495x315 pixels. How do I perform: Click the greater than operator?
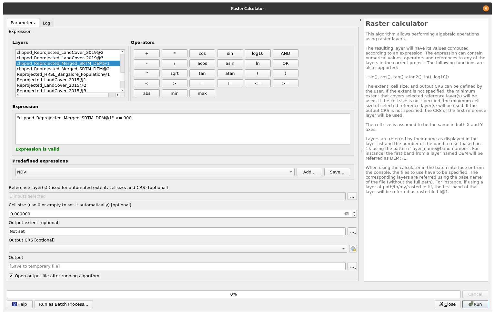click(175, 84)
